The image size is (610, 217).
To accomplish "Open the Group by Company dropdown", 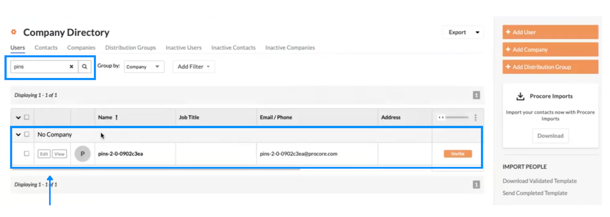I will point(144,67).
